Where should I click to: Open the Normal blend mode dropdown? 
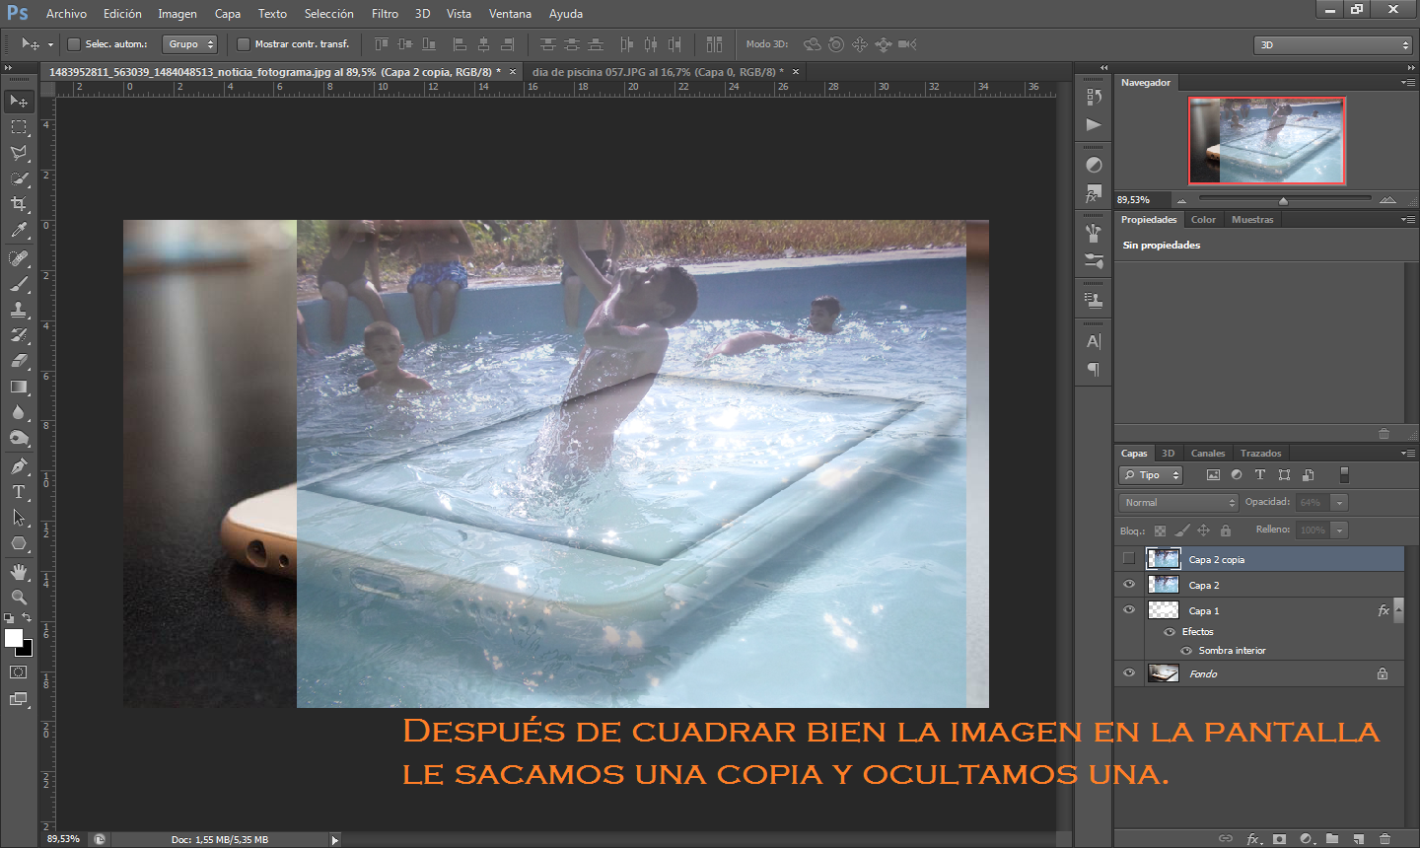click(x=1178, y=503)
